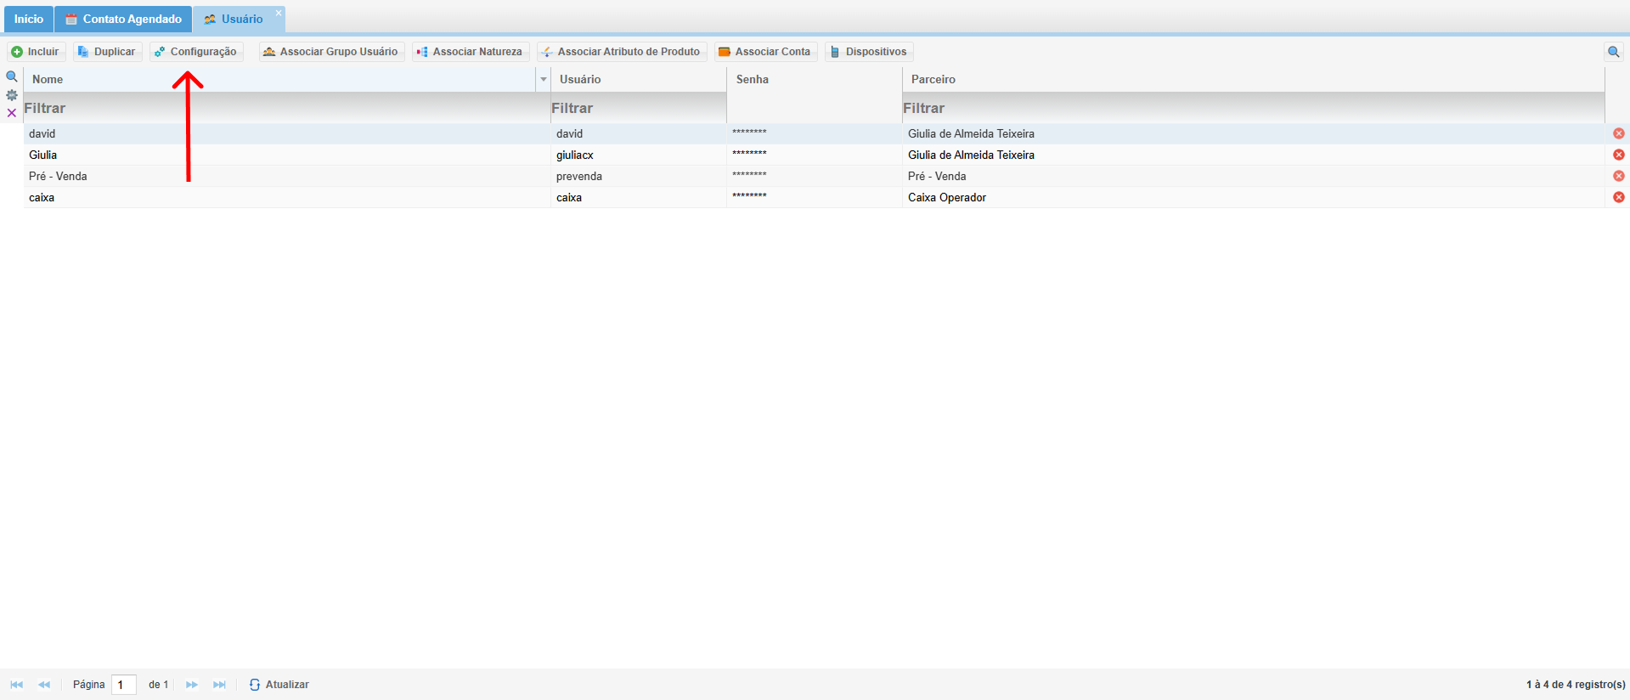This screenshot has height=700, width=1630.
Task: Click the left sidebar gear icon
Action: pos(12,95)
